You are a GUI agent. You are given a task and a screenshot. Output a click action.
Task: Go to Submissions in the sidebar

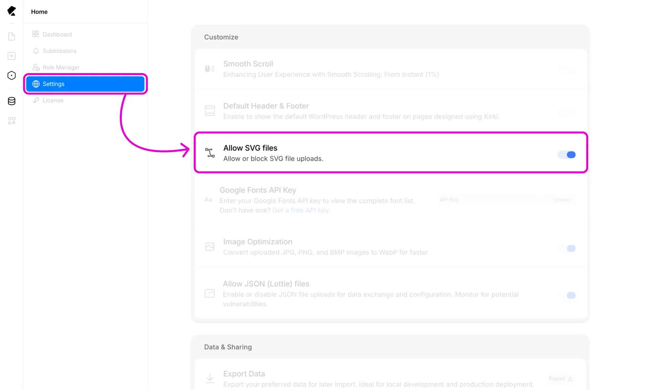click(85, 51)
